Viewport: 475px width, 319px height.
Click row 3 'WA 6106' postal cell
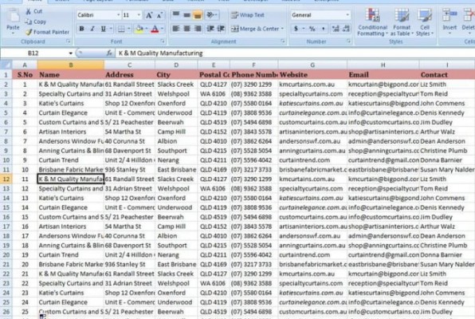click(214, 93)
